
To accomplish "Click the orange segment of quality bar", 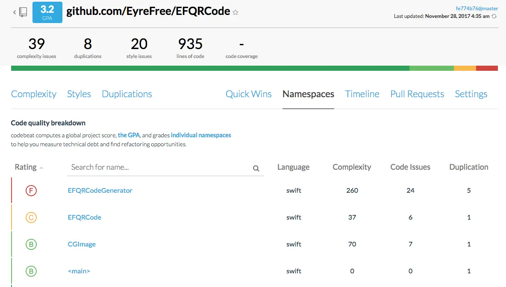I will click(465, 68).
